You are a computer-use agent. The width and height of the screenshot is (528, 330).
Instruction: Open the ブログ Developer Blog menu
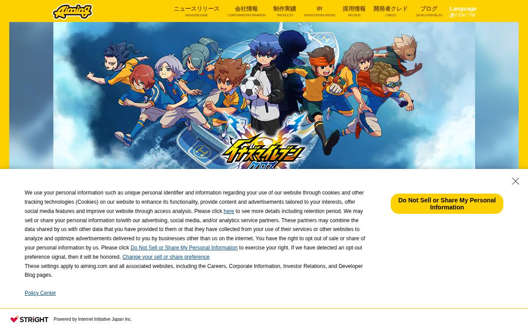429,11
